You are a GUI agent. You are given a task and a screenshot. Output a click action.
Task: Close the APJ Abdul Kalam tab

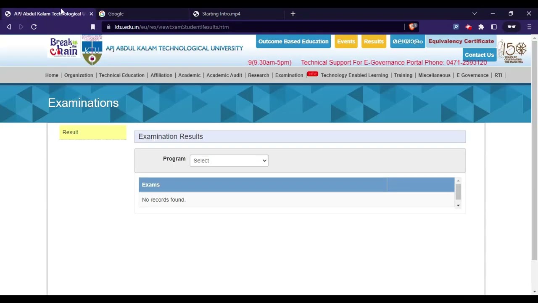[91, 14]
